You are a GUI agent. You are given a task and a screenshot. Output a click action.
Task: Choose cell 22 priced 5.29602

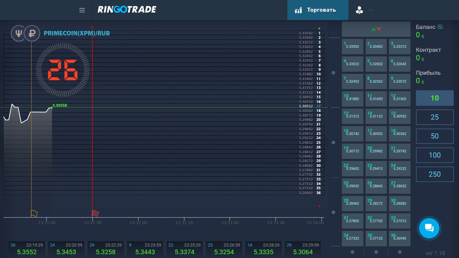click(x=353, y=169)
